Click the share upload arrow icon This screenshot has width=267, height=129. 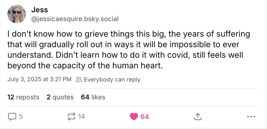click(198, 117)
